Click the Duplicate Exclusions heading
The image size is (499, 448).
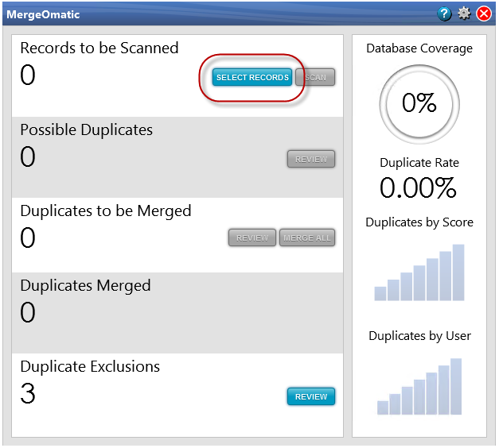(x=90, y=367)
